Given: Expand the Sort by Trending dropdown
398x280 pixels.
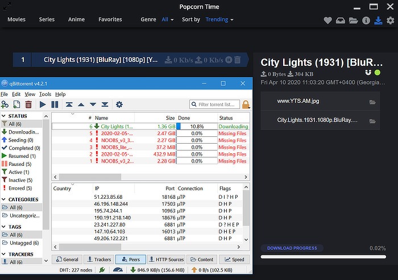Looking at the screenshot, I should point(219,19).
